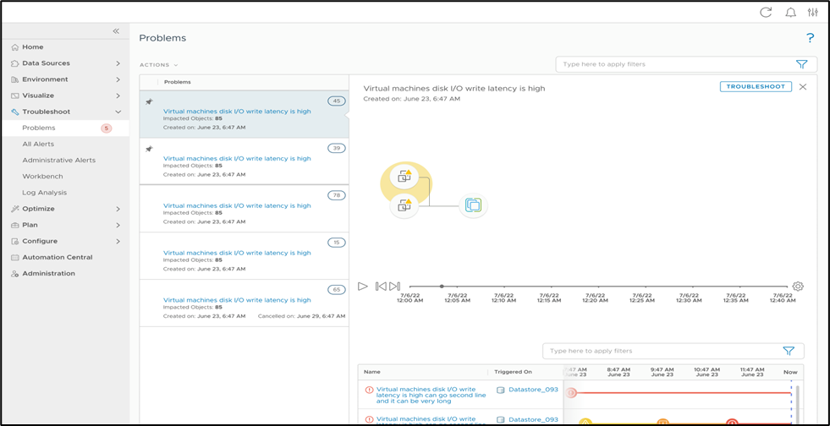
Task: Click the filter funnel icon above alerts table
Action: click(x=789, y=351)
